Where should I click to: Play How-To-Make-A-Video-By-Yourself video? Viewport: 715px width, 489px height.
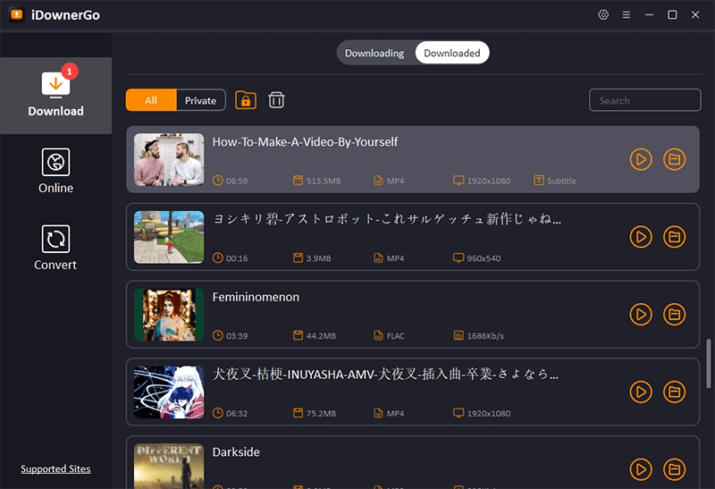[641, 159]
